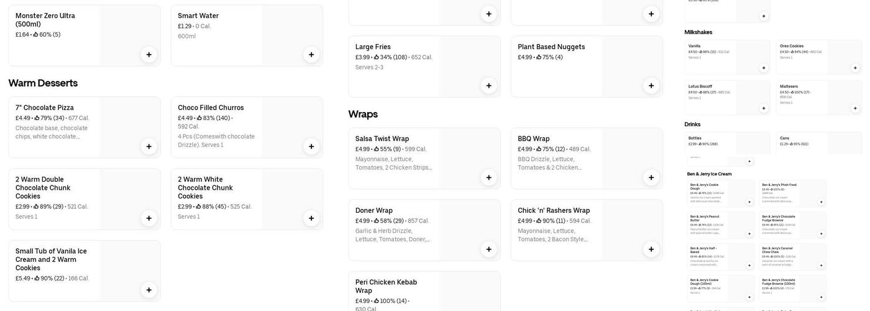This screenshot has height=311, width=870.
Task: Add 2 Warm Double Chocolate Chunk Cookies
Action: pos(149,218)
